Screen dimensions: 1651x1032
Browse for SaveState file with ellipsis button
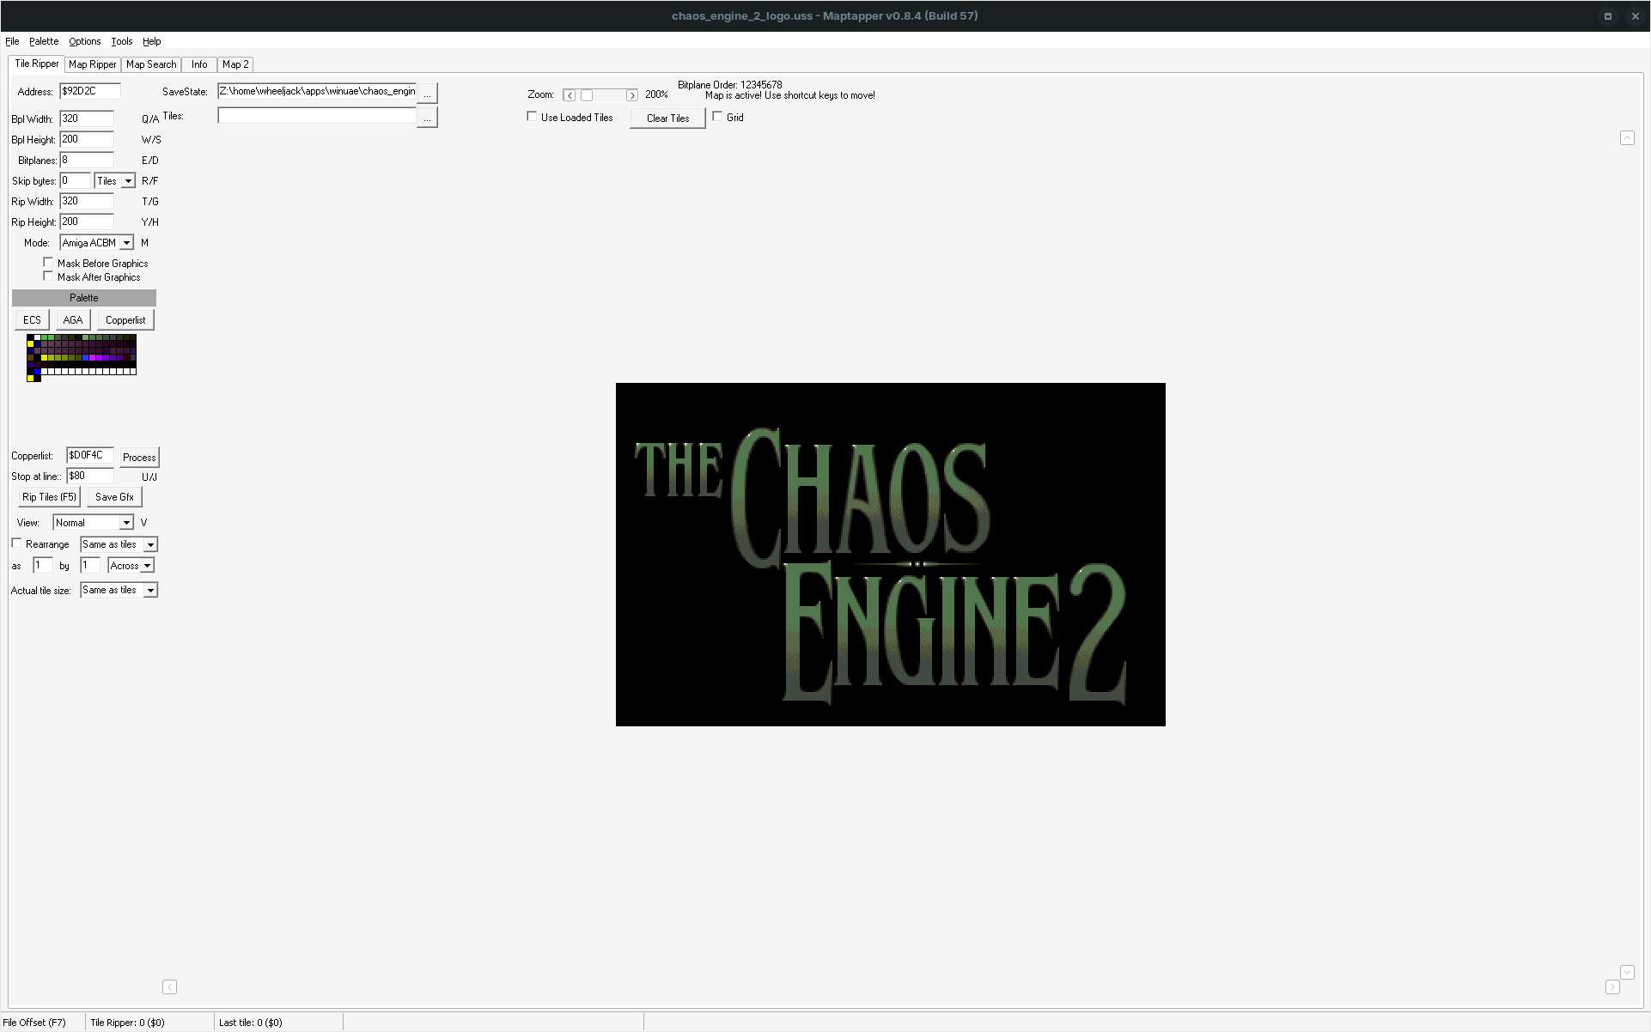click(x=427, y=93)
